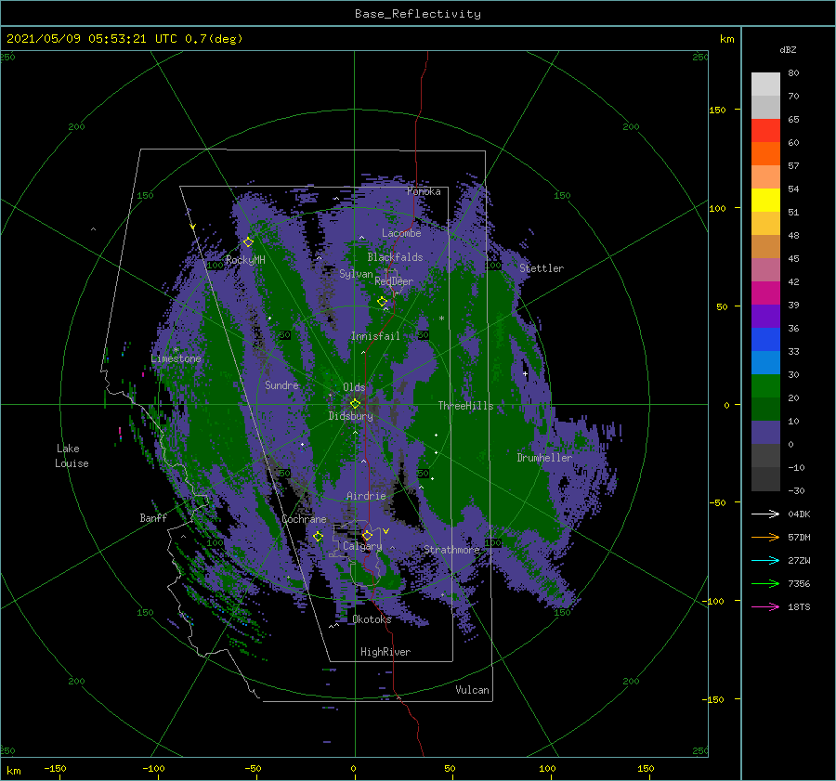Pick the orange 57–60 dBZ color swatch
836x781 pixels.
pos(765,154)
